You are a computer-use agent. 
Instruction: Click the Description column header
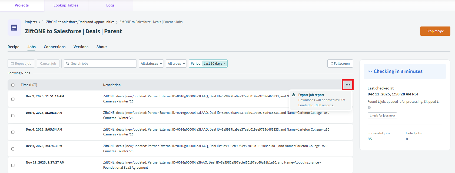pyautogui.click(x=112, y=85)
